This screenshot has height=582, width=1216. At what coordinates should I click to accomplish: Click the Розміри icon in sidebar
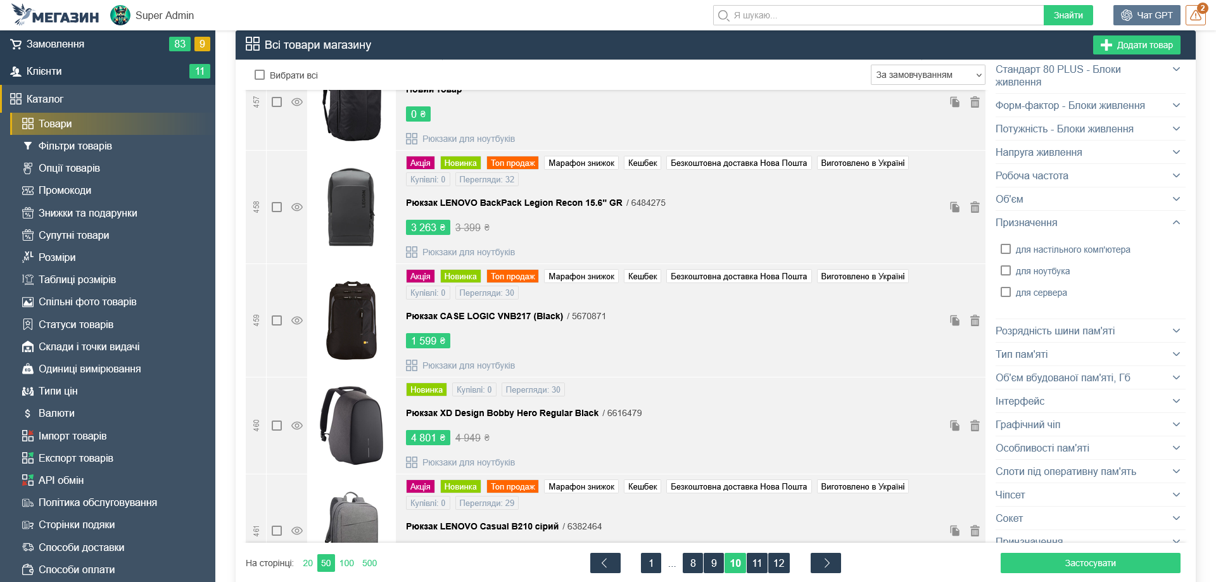click(x=28, y=257)
